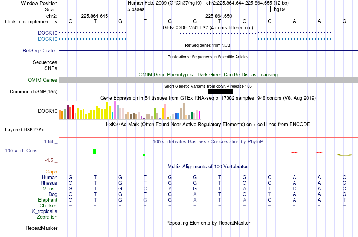The width and height of the screenshot is (358, 237).
Task: Open Repeating Elements by RepeatMasker title
Action: 208,223
